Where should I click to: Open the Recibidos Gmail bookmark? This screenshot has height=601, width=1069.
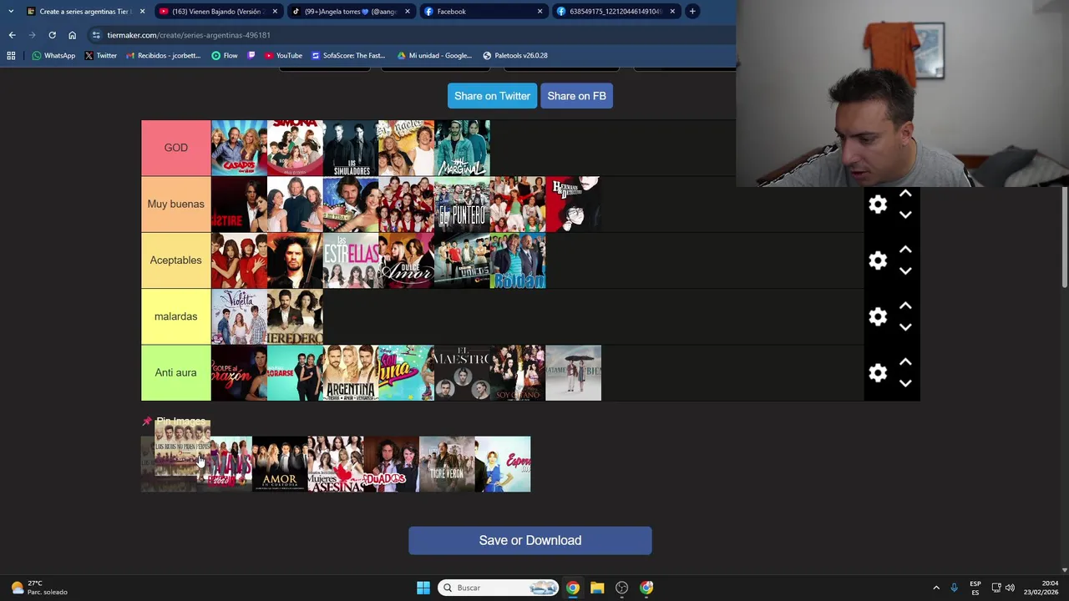pyautogui.click(x=164, y=56)
